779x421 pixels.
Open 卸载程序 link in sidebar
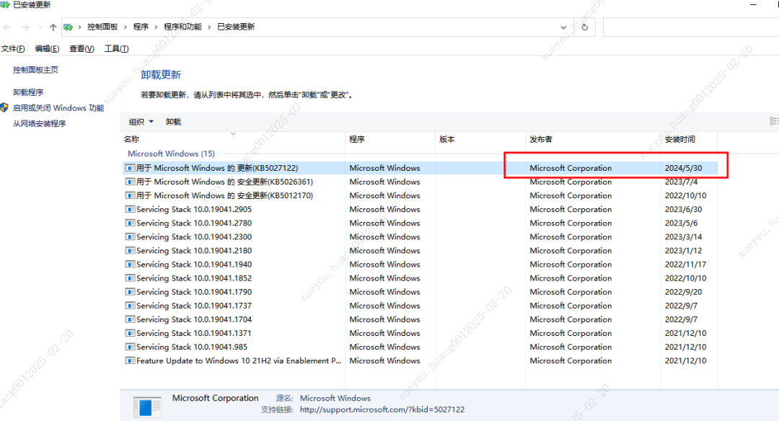(28, 92)
